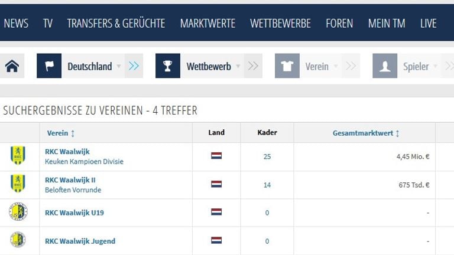Click the RKC Waalwijk II club crest

[18, 184]
